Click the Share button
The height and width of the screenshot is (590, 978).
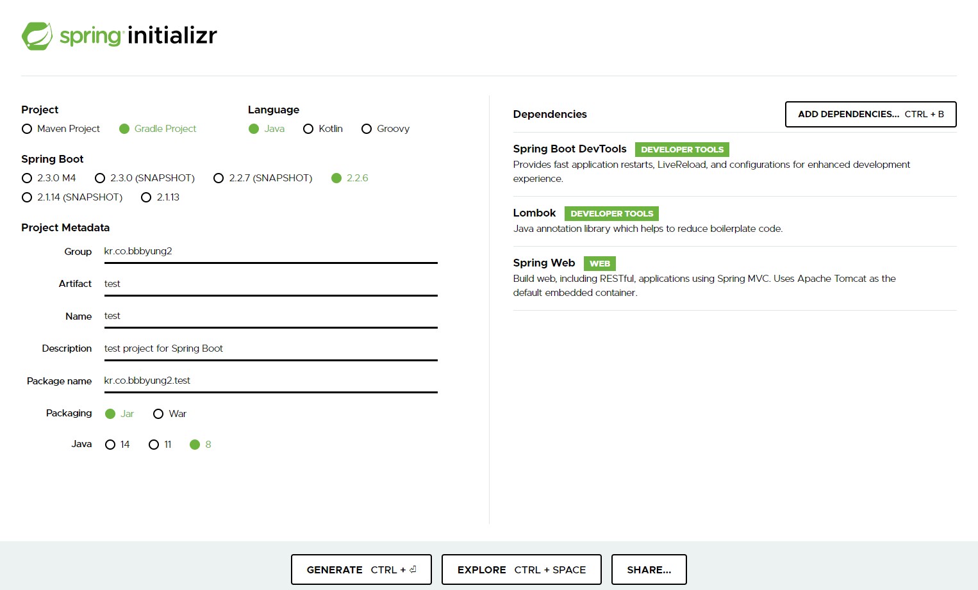(x=649, y=570)
